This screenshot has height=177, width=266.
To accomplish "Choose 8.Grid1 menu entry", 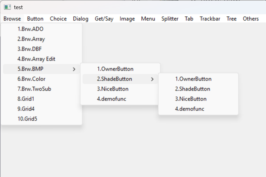I will pyautogui.click(x=41, y=99).
